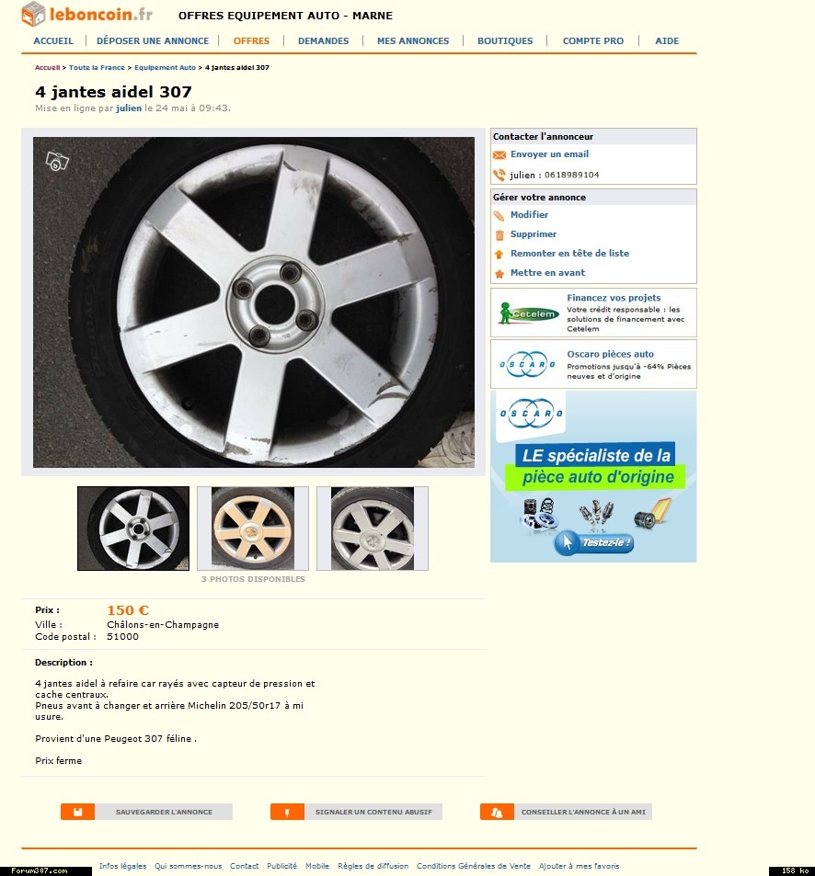The width and height of the screenshot is (815, 876).
Task: Select the third wheel photo thumbnail
Action: pos(373,529)
